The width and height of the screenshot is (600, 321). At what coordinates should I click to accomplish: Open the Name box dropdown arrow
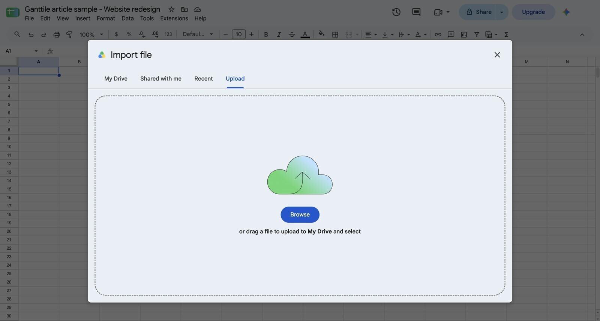[x=36, y=51]
